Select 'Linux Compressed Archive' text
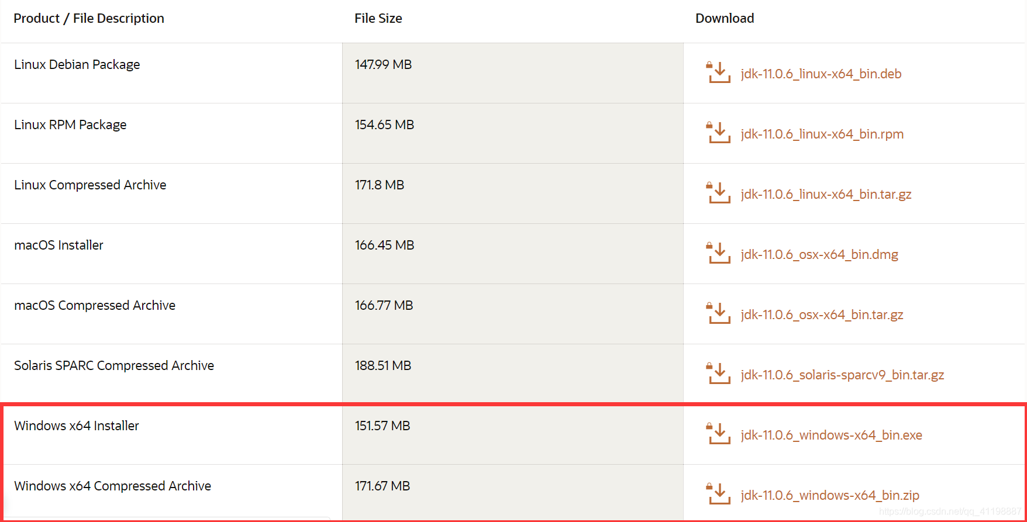Viewport: 1027px width, 522px height. click(90, 185)
